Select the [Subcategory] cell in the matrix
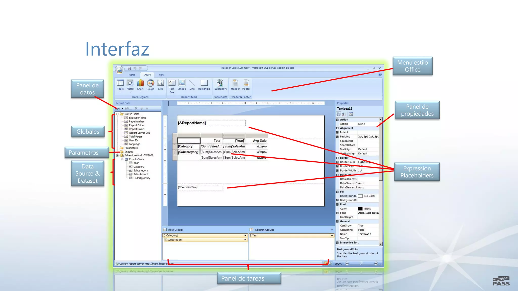518x291 pixels. coord(188,152)
